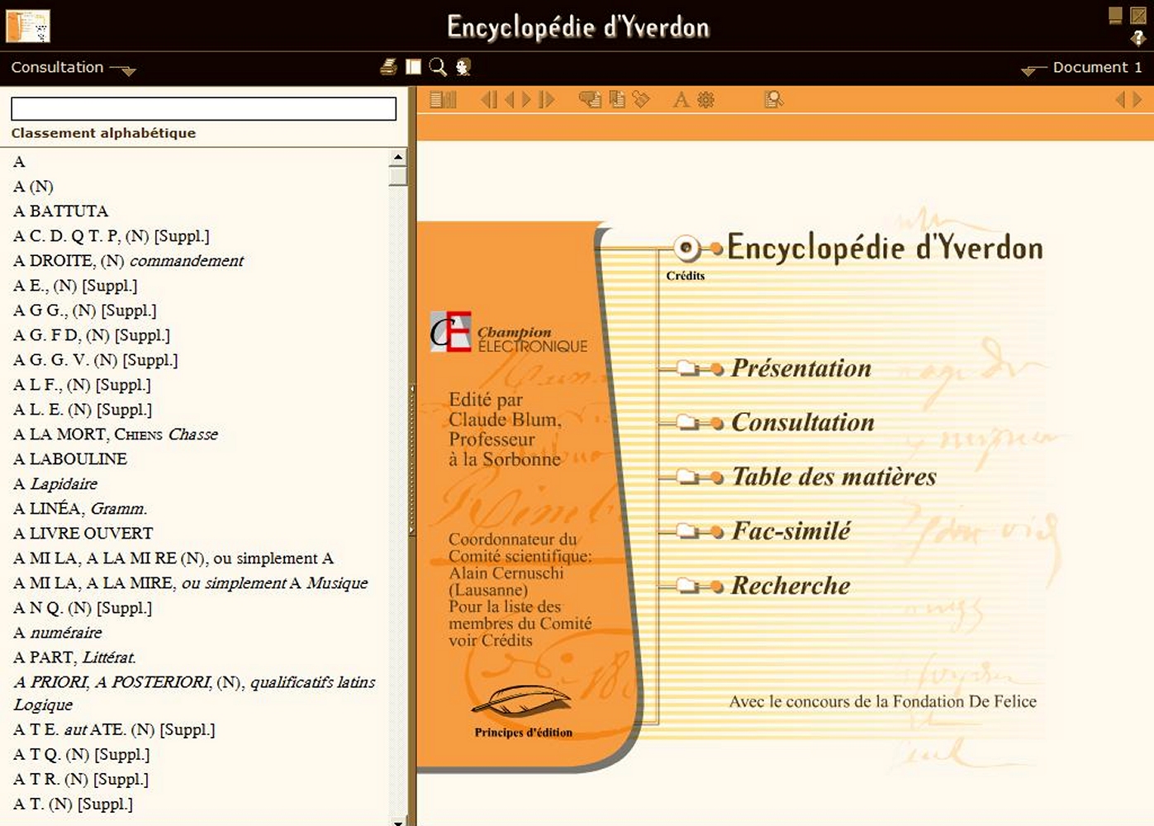Click the document search icon in the orange toolbar
This screenshot has height=826, width=1154.
click(x=774, y=100)
